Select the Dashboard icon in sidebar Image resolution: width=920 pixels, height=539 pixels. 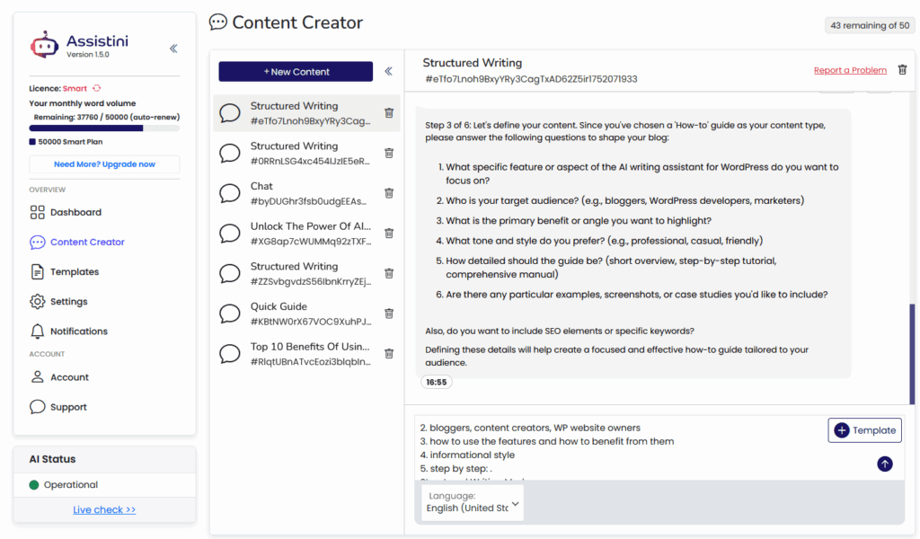(39, 212)
